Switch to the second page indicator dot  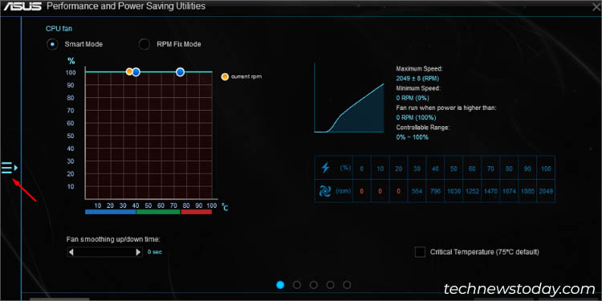(x=297, y=285)
